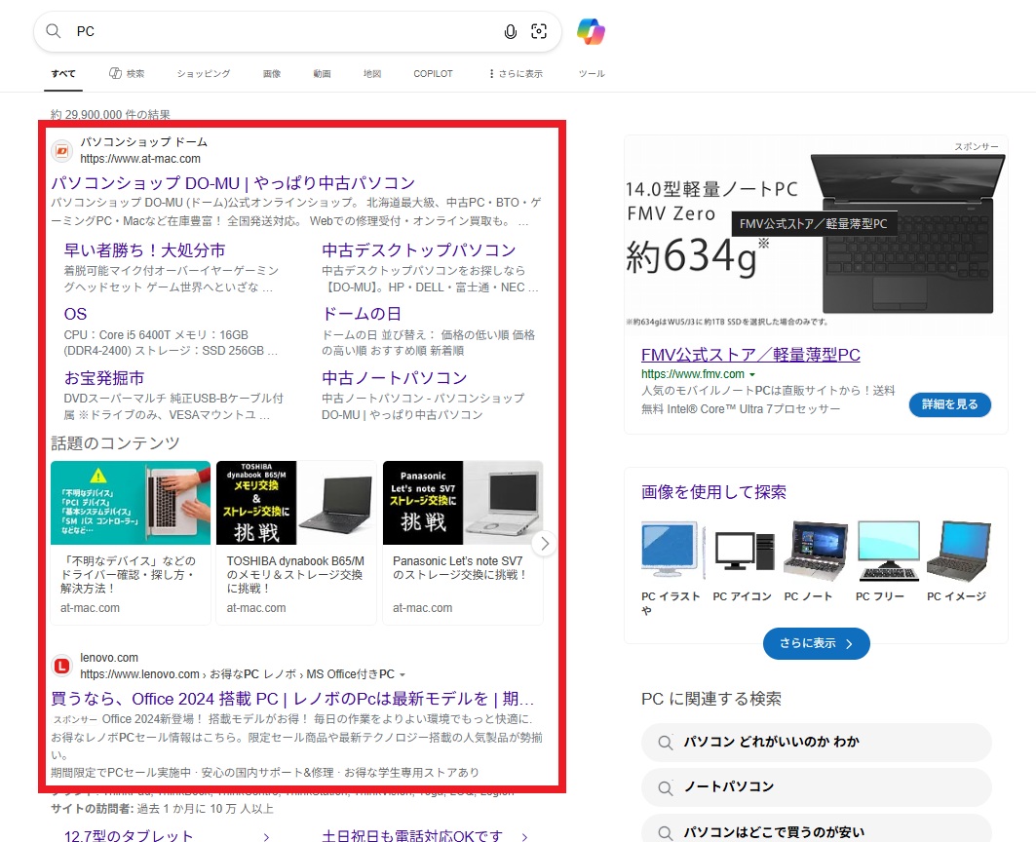The height and width of the screenshot is (842, 1036).
Task: Open ドームの日 sitelink
Action: [x=362, y=314]
